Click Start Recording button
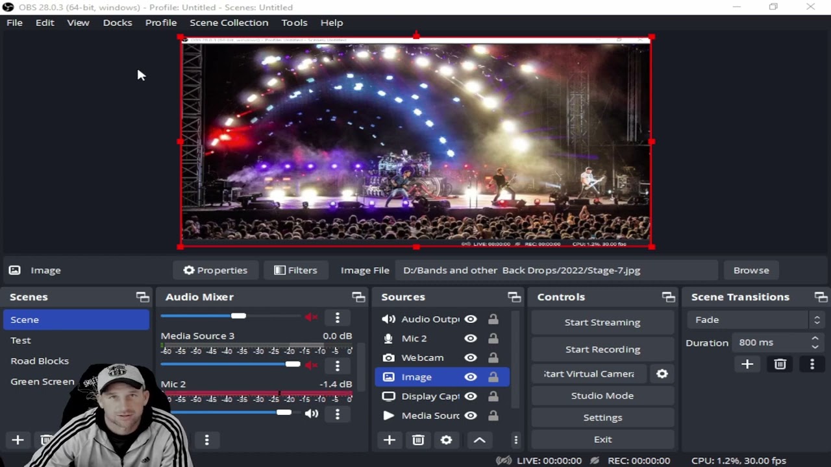 pos(602,350)
